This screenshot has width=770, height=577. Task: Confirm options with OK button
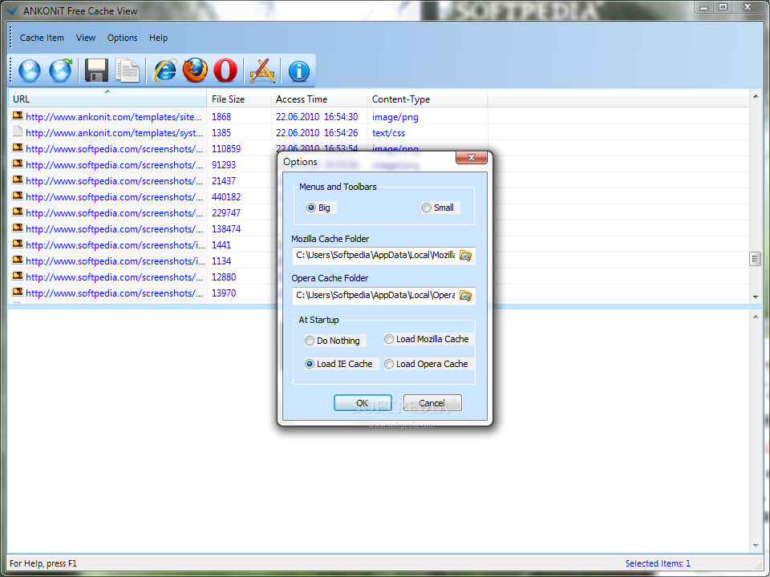click(363, 403)
